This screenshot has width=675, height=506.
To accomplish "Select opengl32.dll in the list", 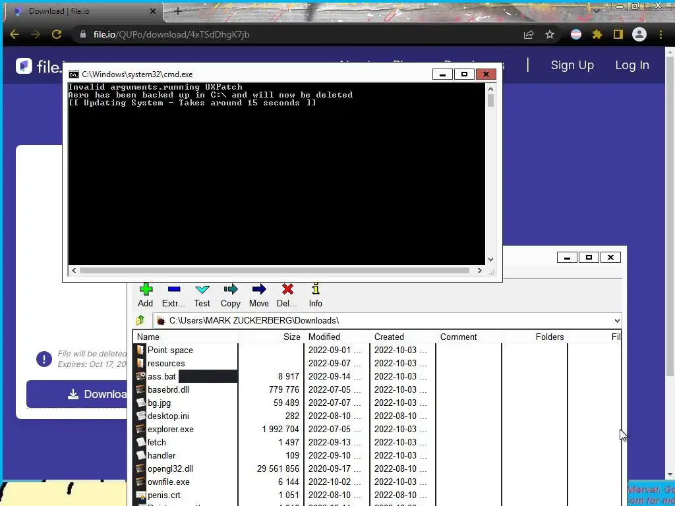I will pos(170,469).
